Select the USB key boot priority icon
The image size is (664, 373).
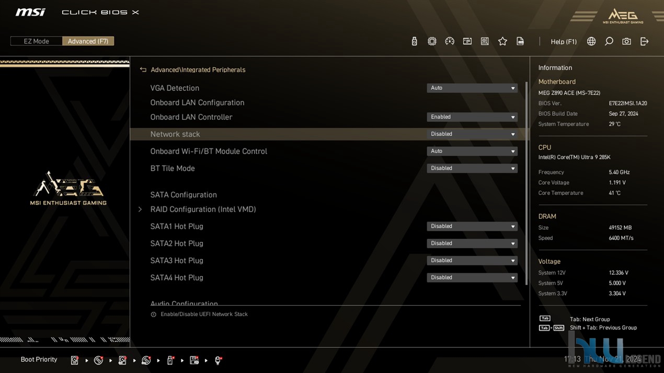pyautogui.click(x=170, y=360)
